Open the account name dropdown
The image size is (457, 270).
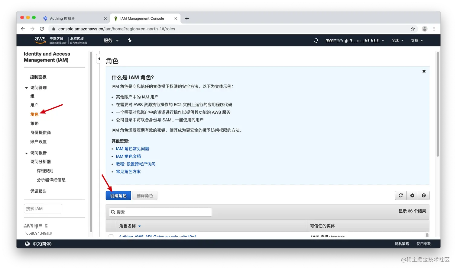coord(355,40)
